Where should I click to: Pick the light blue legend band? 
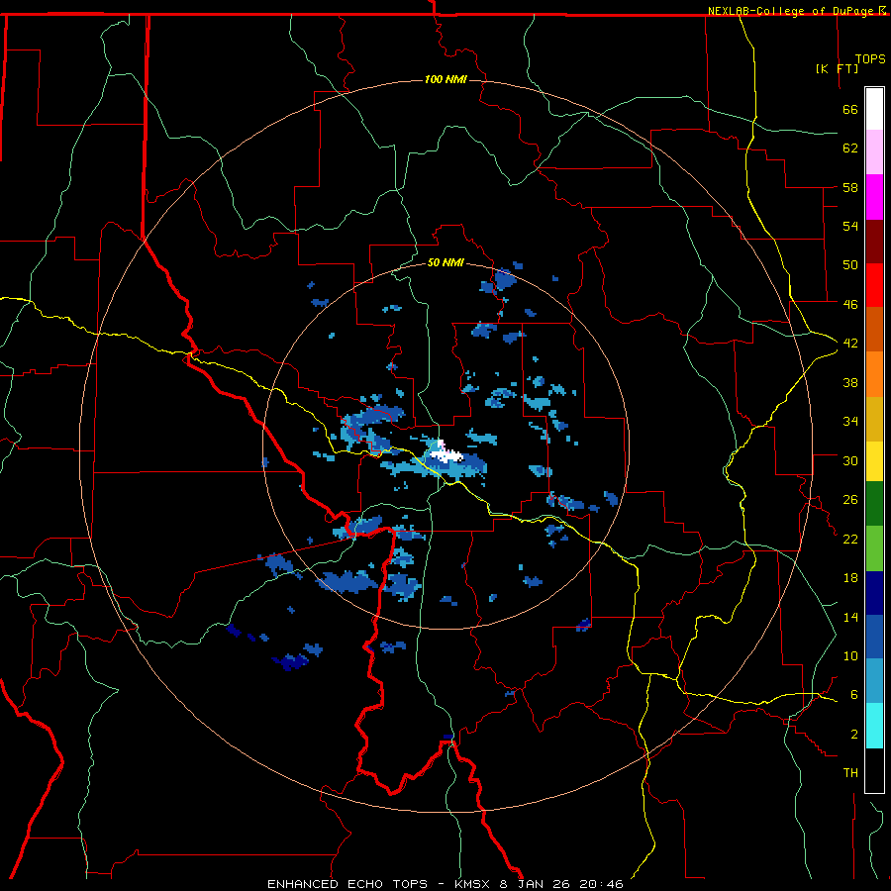point(874,681)
